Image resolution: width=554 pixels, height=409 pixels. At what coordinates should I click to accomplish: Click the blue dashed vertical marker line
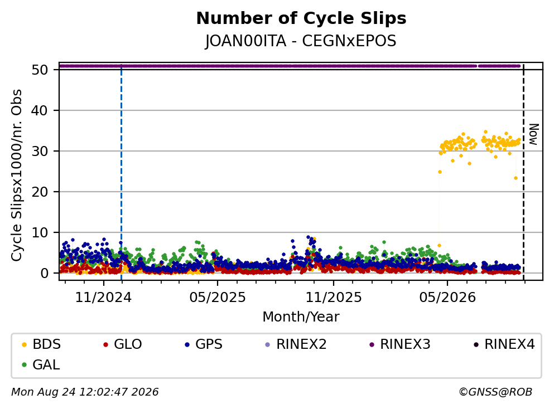coord(121,171)
